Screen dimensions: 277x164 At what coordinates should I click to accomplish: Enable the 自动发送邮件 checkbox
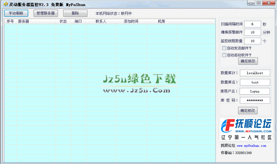point(224,48)
